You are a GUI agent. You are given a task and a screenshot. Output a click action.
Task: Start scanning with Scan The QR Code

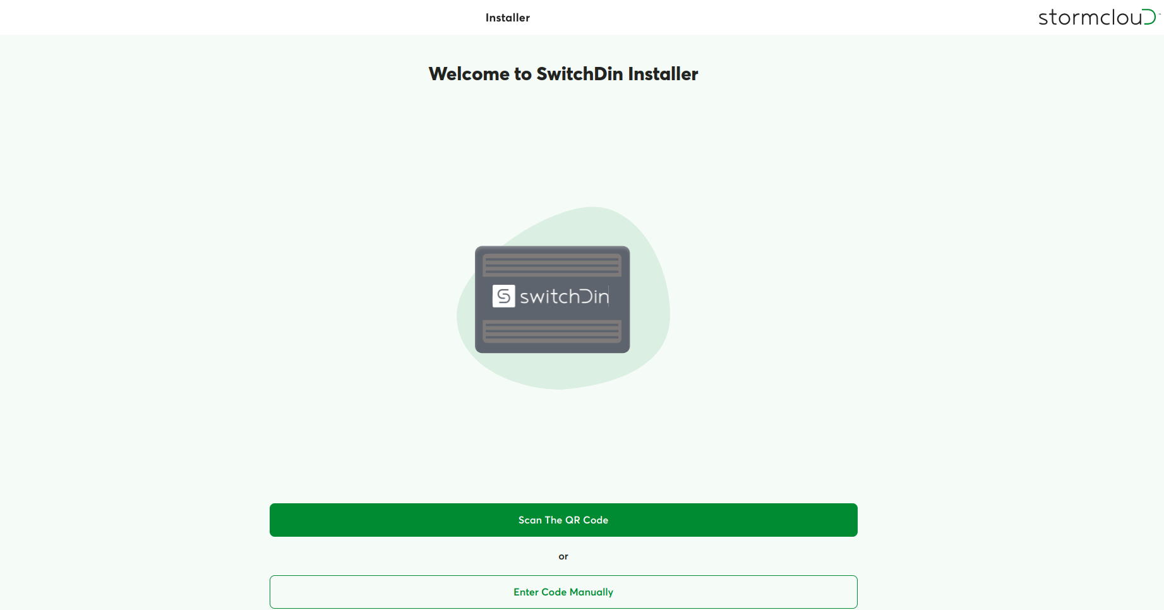click(563, 520)
